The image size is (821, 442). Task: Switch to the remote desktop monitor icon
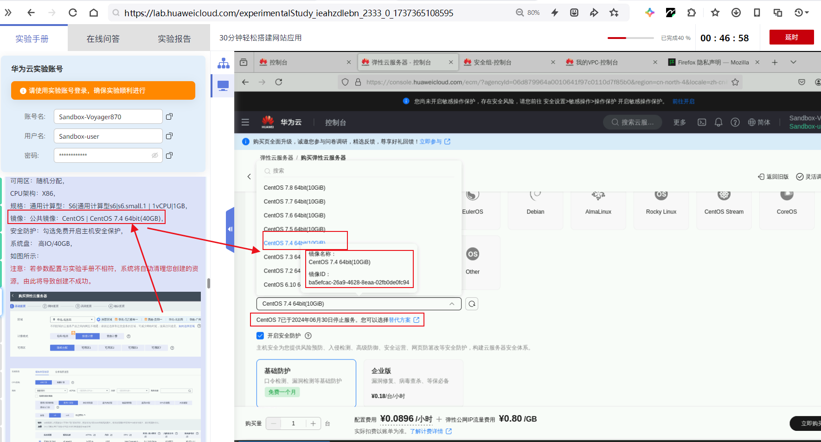(224, 86)
